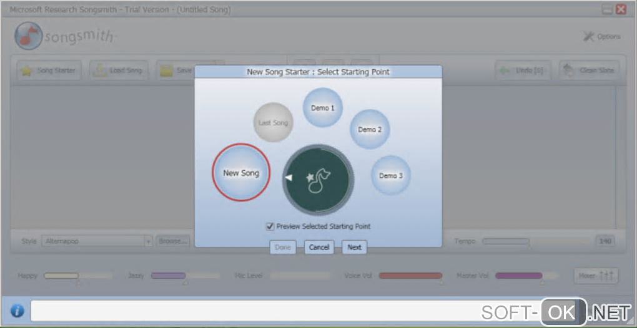This screenshot has height=328, width=637.
Task: Cancel the New Song Starter dialog
Action: coord(319,248)
